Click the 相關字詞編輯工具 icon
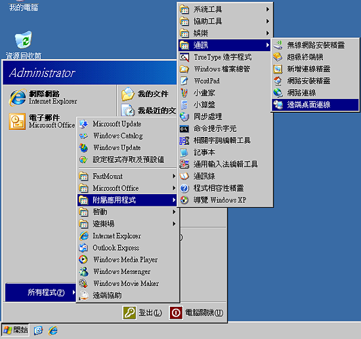Viewport: 361px width, 339px height. [184, 140]
